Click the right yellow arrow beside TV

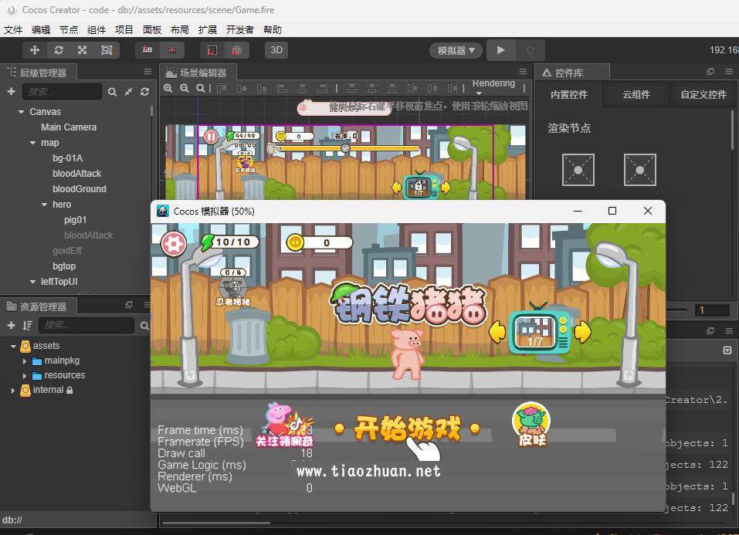[582, 332]
